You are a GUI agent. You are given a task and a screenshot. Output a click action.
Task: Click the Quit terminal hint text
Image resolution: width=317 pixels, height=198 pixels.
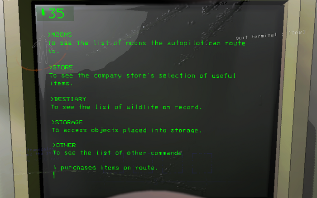coord(256,37)
